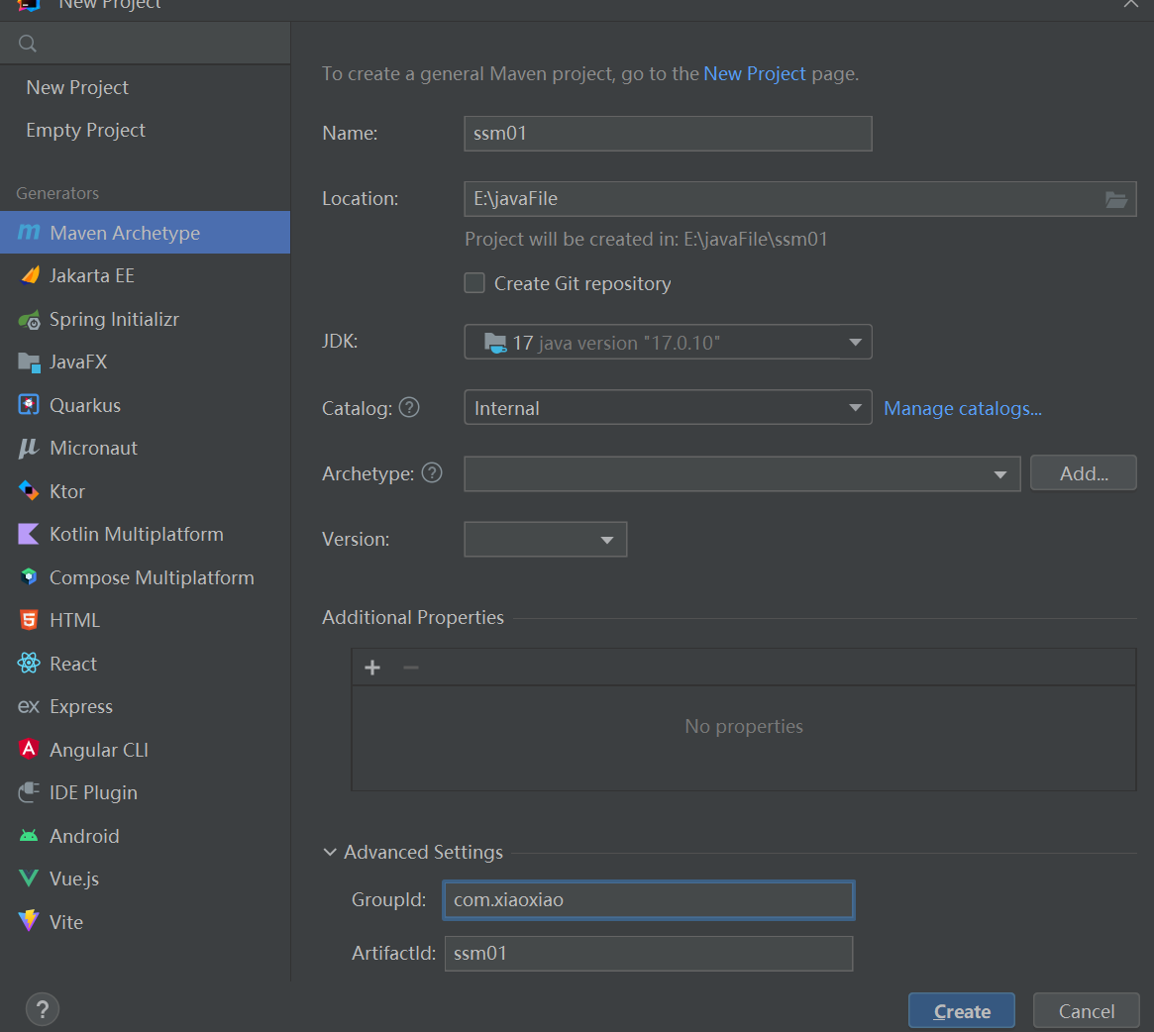
Task: Click the Express ex icon
Action: [x=29, y=706]
